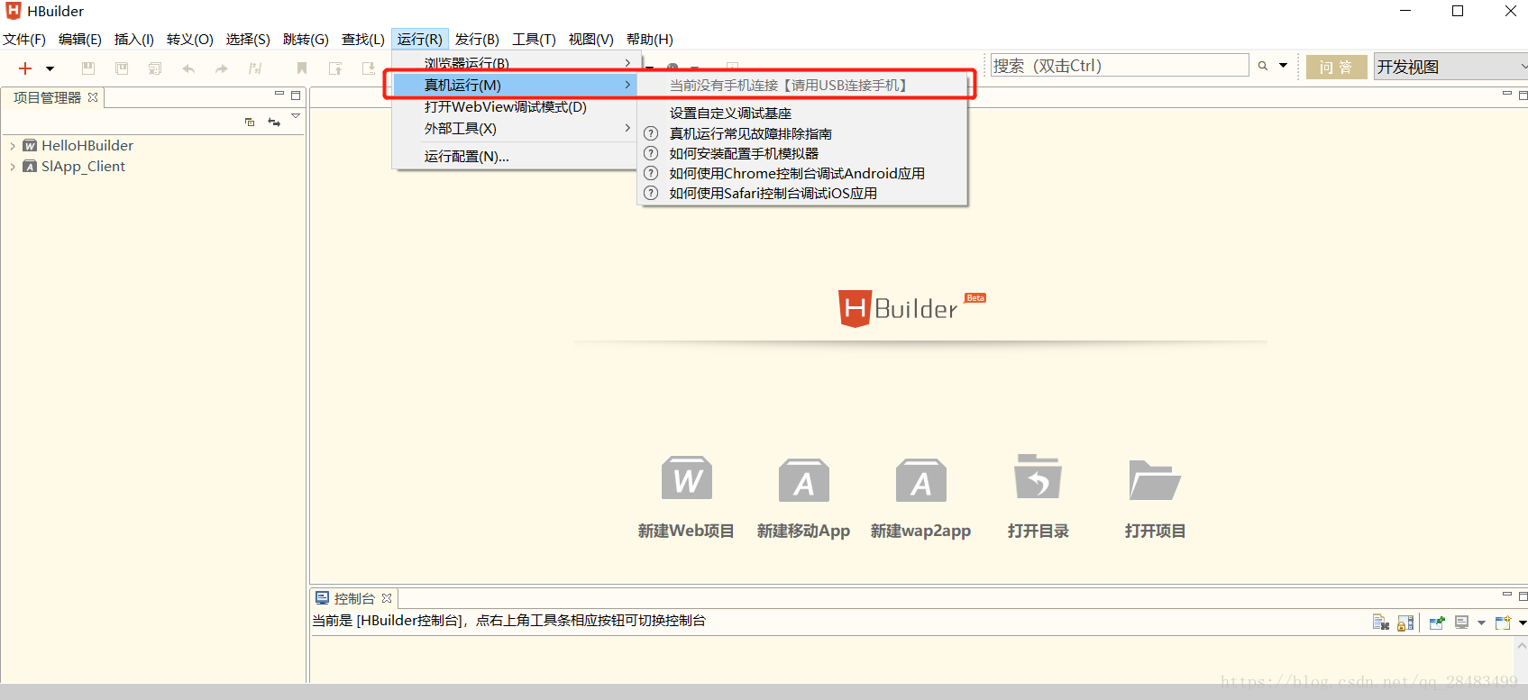The image size is (1528, 700).
Task: Expand 外部工具(X) submenu
Action: pyautogui.click(x=516, y=129)
